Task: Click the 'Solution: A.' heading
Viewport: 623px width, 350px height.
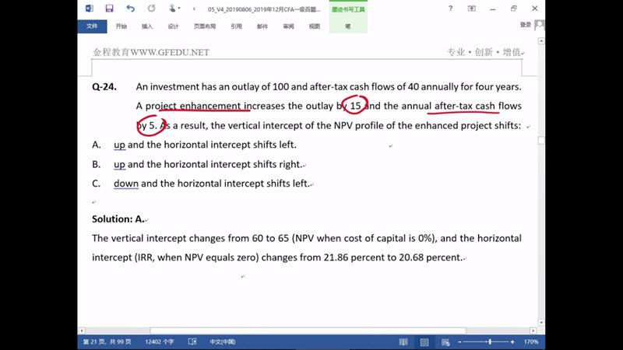Action: [118, 219]
